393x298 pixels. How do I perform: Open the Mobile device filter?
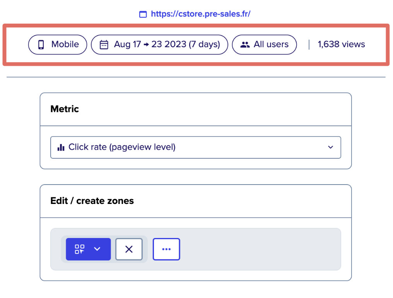58,45
